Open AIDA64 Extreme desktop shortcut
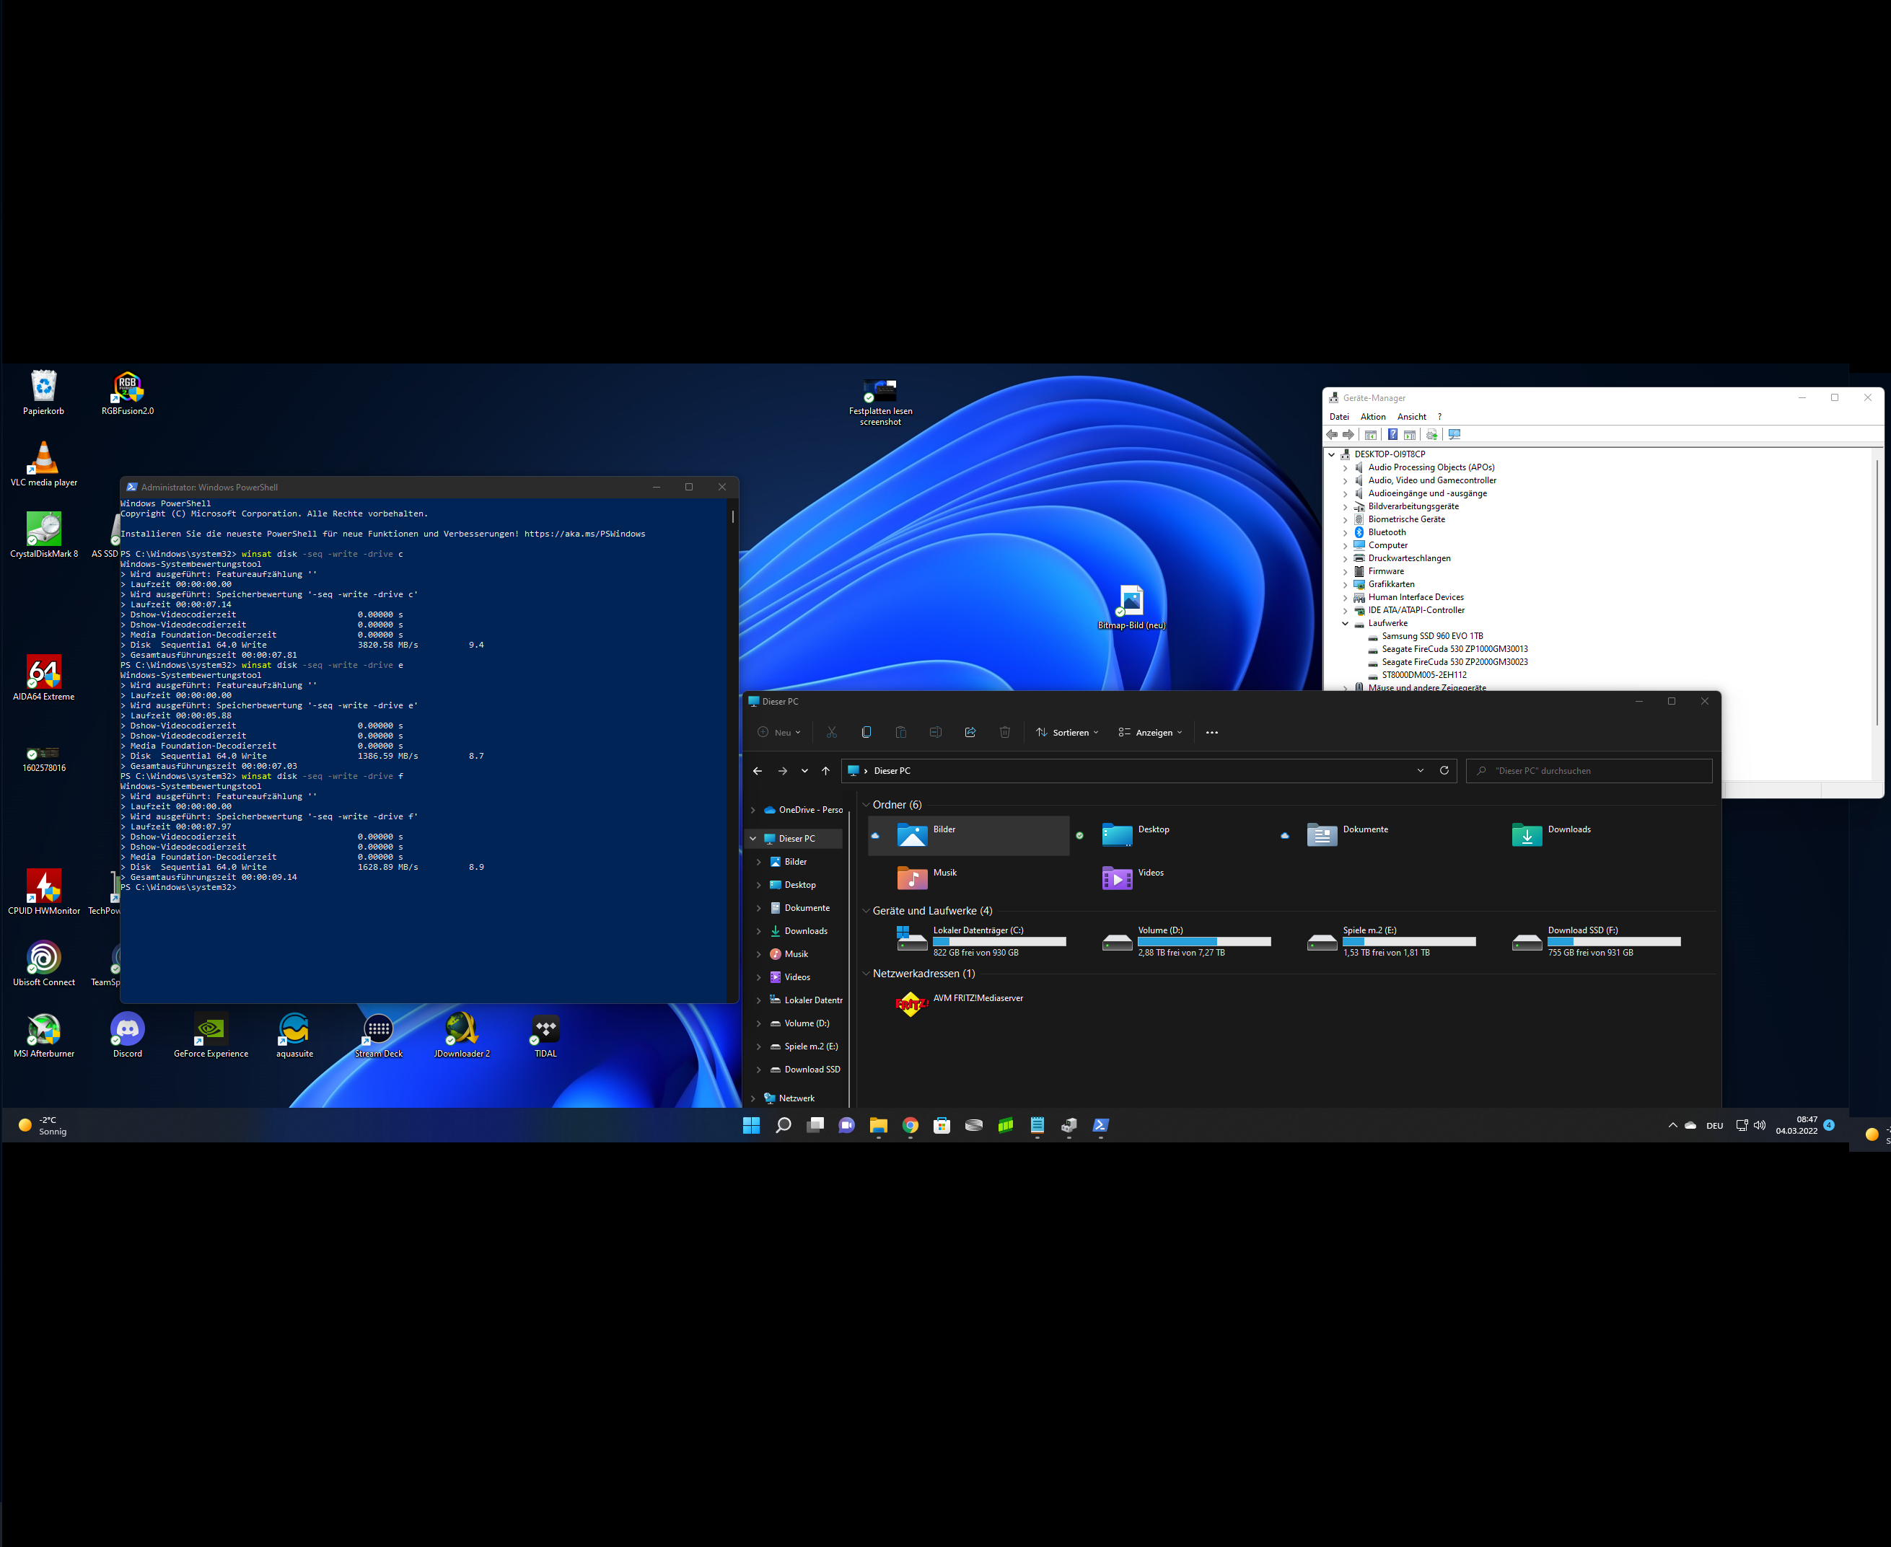This screenshot has width=1891, height=1547. pos(44,673)
